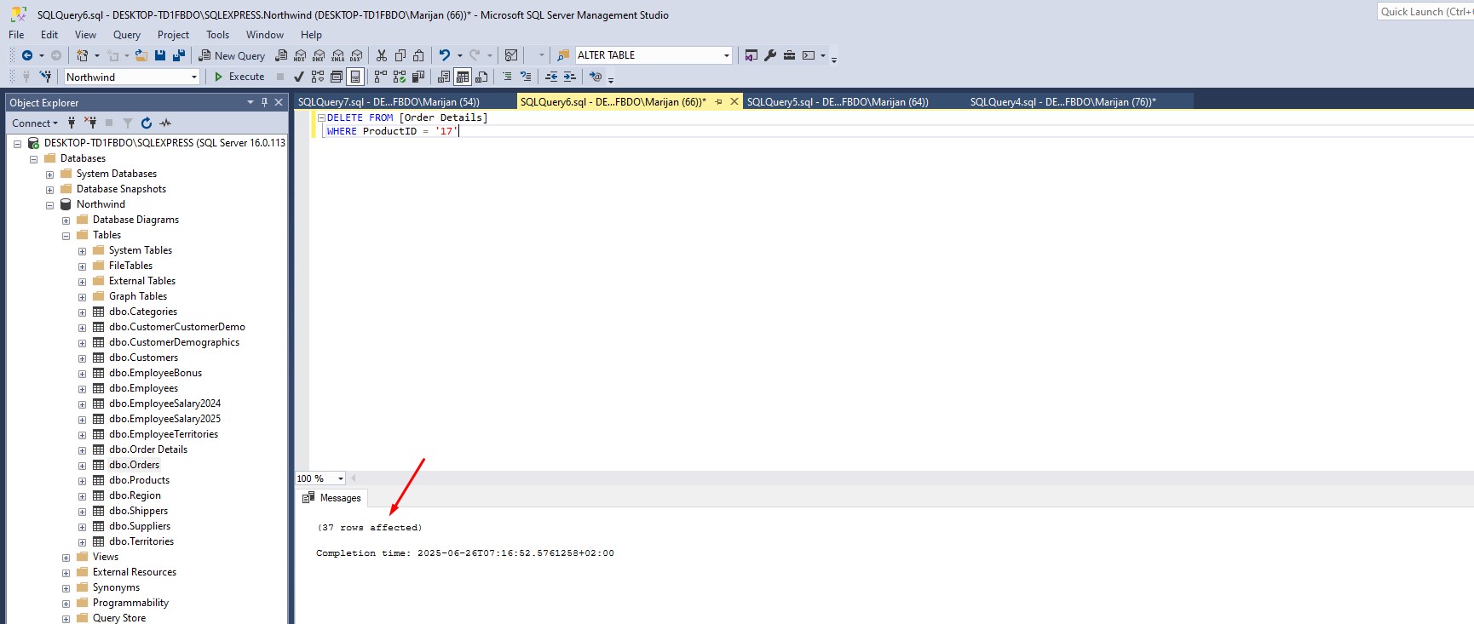Switch to Results to Grid mode
1474x624 pixels.
(463, 77)
